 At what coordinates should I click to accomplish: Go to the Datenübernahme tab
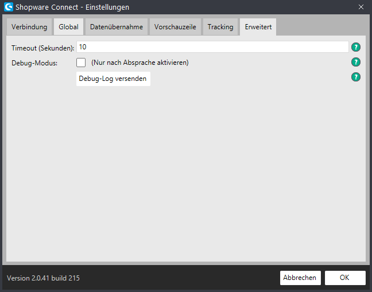[x=117, y=27]
